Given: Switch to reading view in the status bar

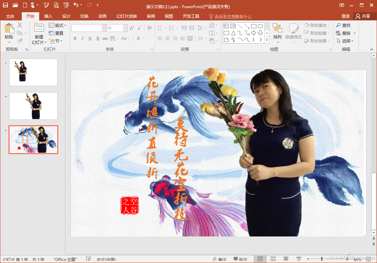Looking at the screenshot, I should tap(286, 259).
